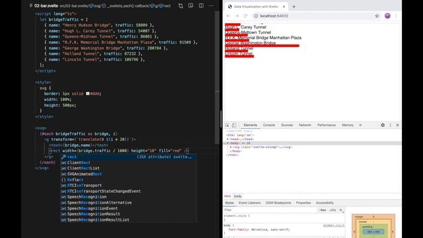Open the editor more actions ellipsis menu
This screenshot has height=238, width=423.
[211, 6]
